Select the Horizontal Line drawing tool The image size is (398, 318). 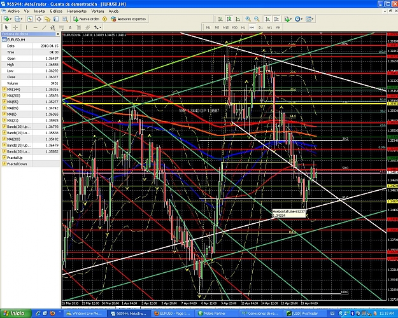coord(35,27)
